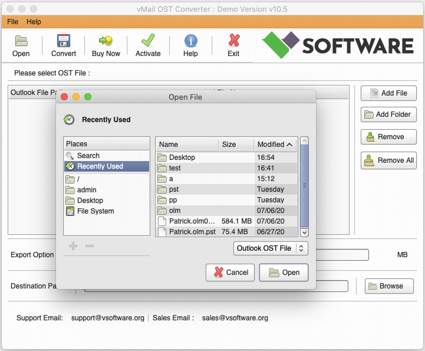Click the Buy Now toolbar icon
This screenshot has height=351, width=425.
106,41
